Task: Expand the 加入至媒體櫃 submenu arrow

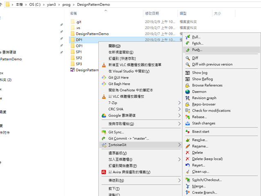Action: tap(179, 160)
